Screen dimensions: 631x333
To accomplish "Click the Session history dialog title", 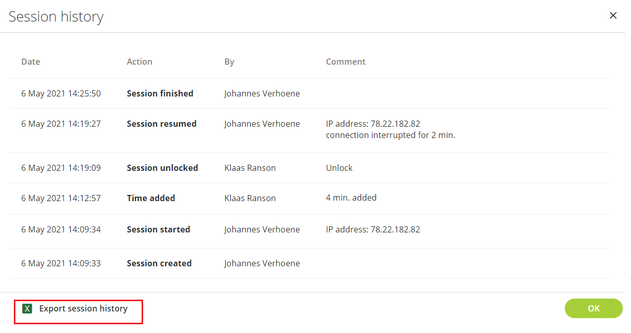I will click(x=56, y=16).
